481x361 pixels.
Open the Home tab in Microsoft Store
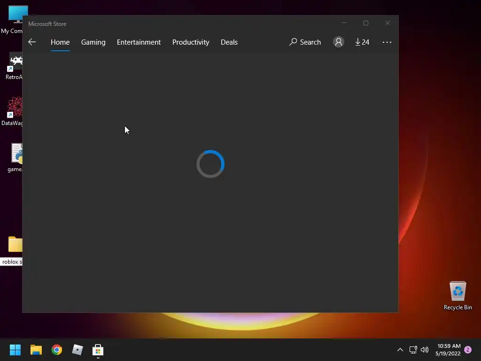[60, 42]
